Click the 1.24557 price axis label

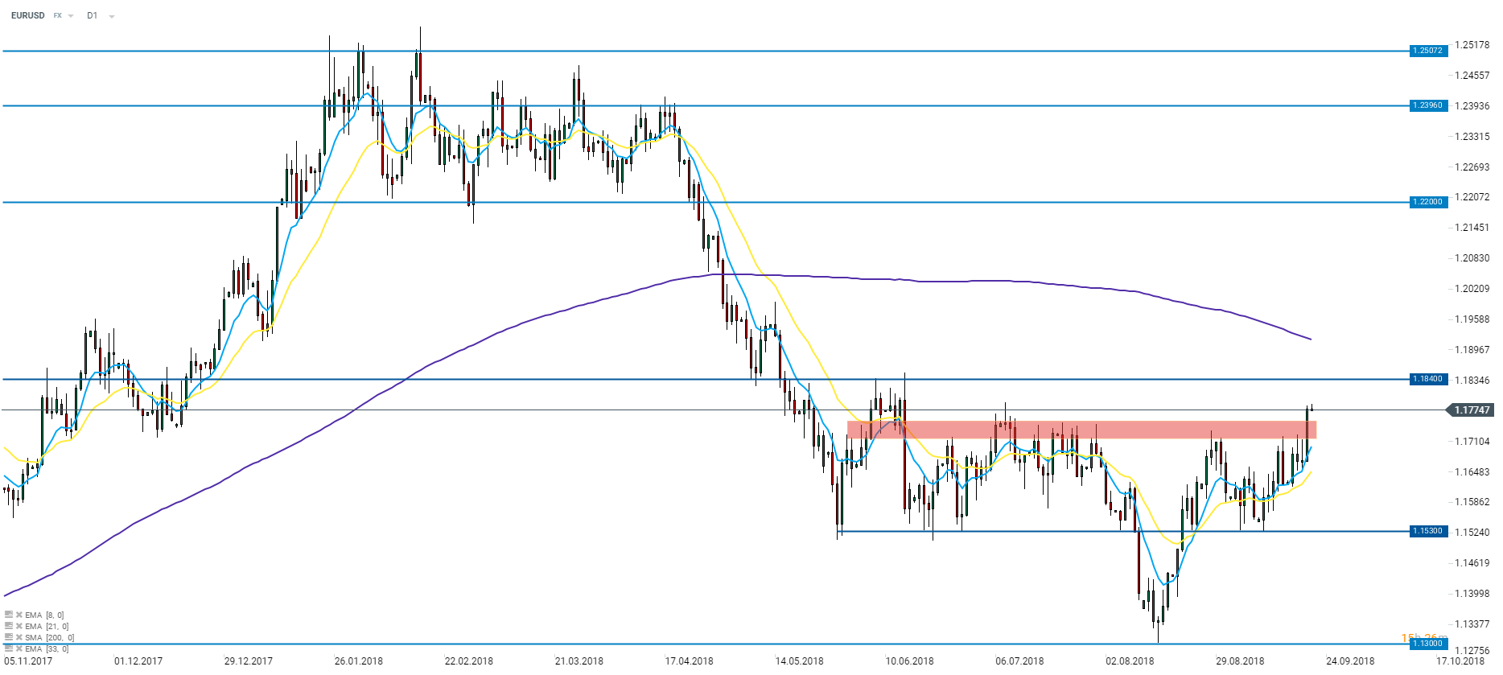click(1472, 76)
